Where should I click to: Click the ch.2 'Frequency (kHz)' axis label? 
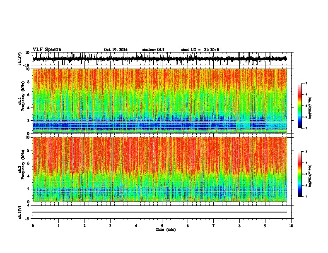click(x=23, y=165)
